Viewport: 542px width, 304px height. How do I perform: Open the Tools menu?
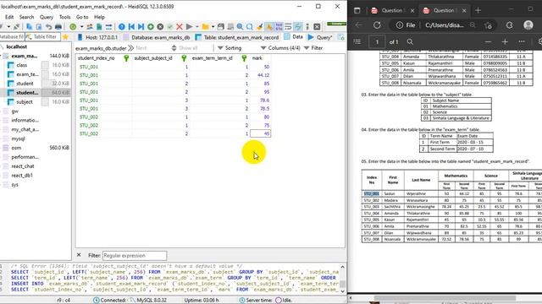coord(64,17)
